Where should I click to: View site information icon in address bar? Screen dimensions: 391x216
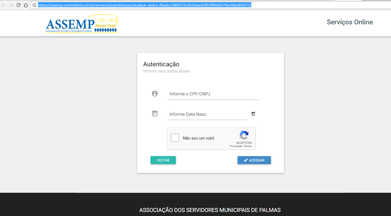tap(34, 5)
